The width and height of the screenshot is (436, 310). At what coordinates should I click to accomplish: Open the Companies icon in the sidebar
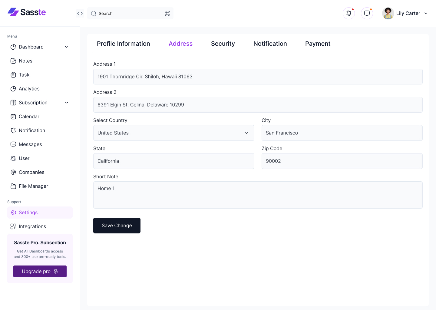click(x=13, y=172)
